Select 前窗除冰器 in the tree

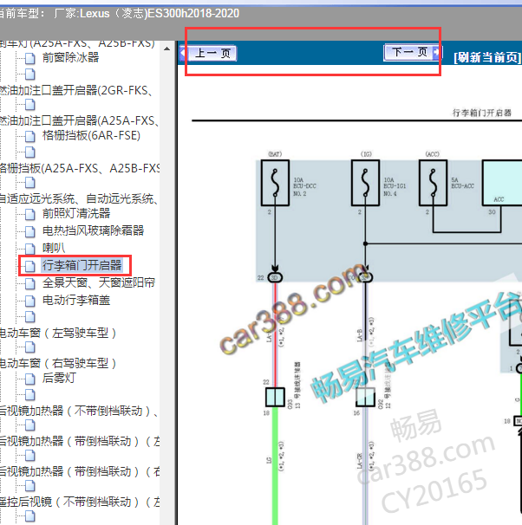(71, 57)
